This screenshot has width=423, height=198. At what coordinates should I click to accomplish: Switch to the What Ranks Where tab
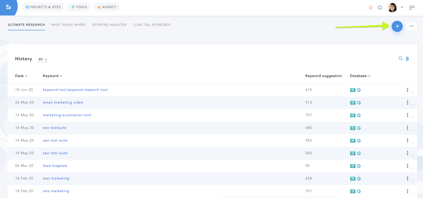pyautogui.click(x=69, y=25)
